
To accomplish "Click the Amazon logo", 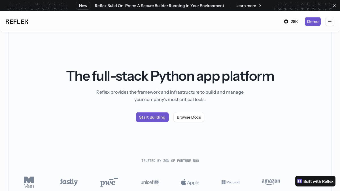I will coord(271,182).
